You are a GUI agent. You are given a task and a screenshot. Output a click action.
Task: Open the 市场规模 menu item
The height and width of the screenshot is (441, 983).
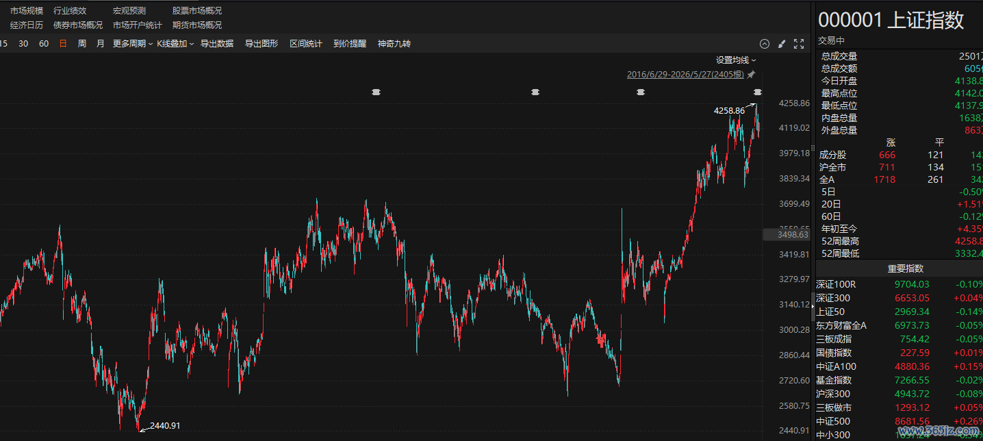[x=27, y=11]
